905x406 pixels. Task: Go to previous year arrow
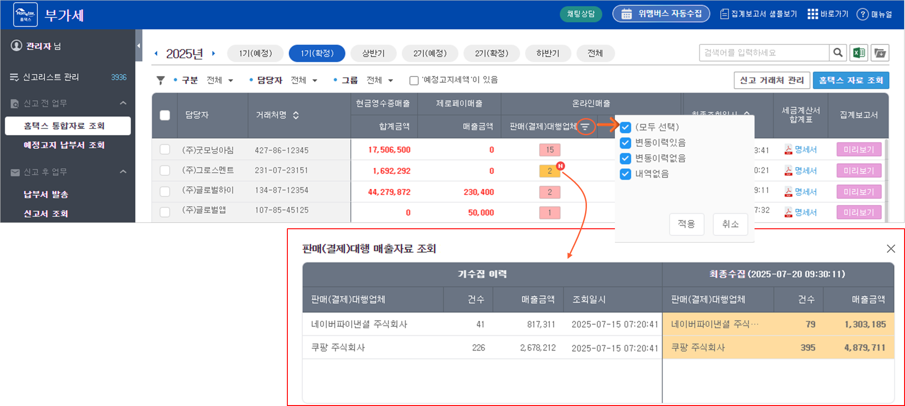(156, 53)
